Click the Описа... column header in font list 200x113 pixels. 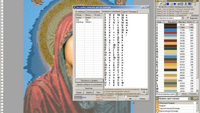coord(80,15)
